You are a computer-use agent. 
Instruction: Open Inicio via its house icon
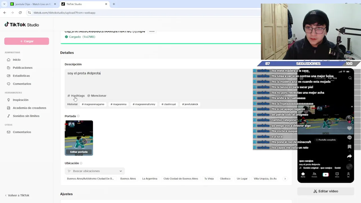pos(8,60)
